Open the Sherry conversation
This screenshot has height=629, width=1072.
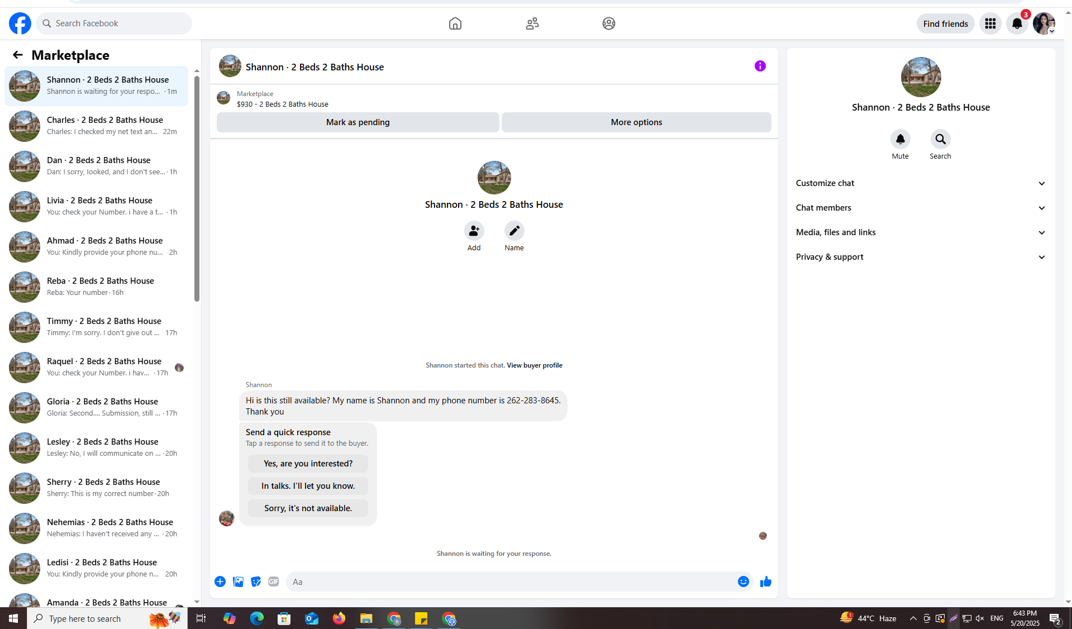pyautogui.click(x=96, y=488)
